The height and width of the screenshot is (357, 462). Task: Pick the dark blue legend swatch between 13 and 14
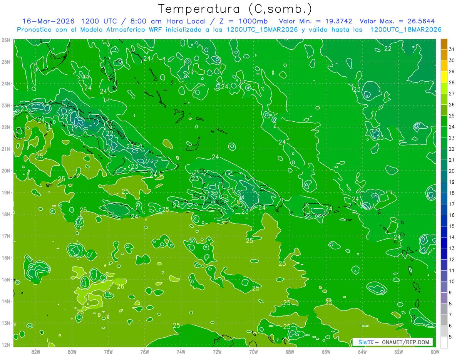click(x=444, y=243)
